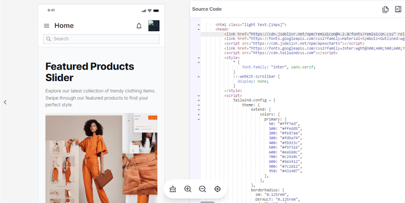Viewport: 405px width, 203px height.
Task: Zoom out using the magnifier minus icon
Action: tap(202, 189)
